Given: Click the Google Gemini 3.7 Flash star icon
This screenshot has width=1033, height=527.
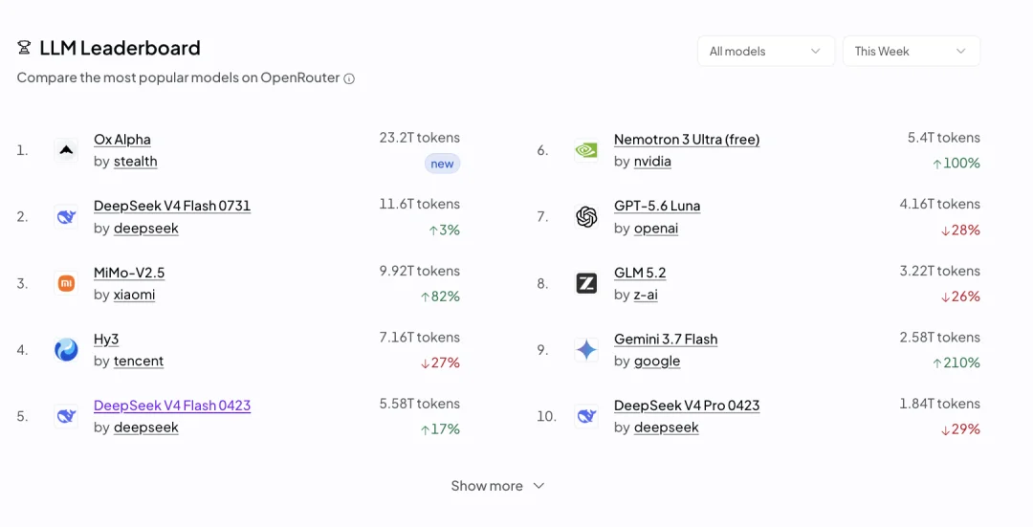Looking at the screenshot, I should 586,350.
